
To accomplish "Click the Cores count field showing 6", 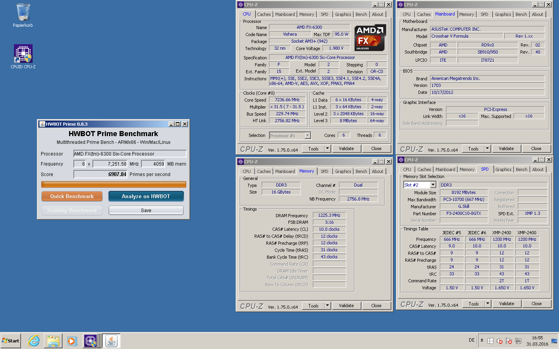I will coord(344,135).
